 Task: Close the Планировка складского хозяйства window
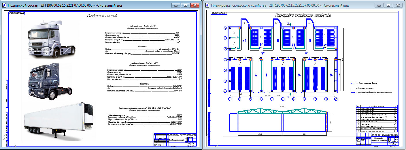tap(399, 5)
